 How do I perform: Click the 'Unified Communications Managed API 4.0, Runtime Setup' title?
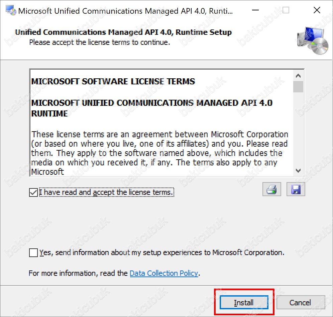pos(123,32)
